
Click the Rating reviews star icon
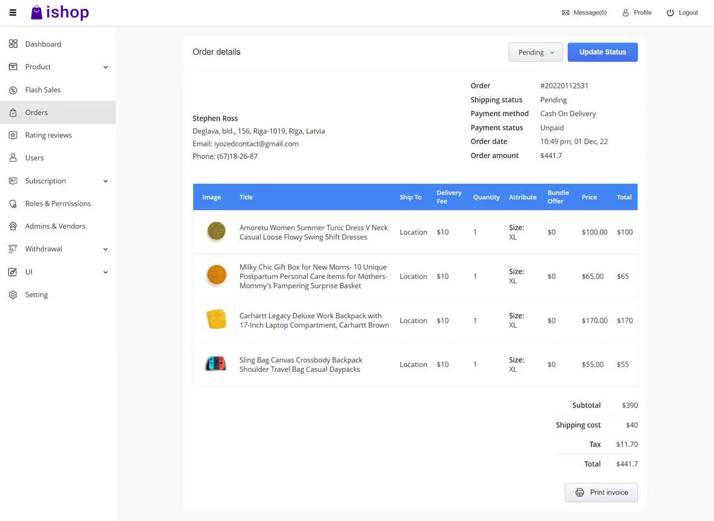point(13,135)
